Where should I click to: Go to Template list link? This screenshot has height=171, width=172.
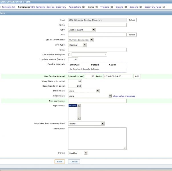click(8, 7)
